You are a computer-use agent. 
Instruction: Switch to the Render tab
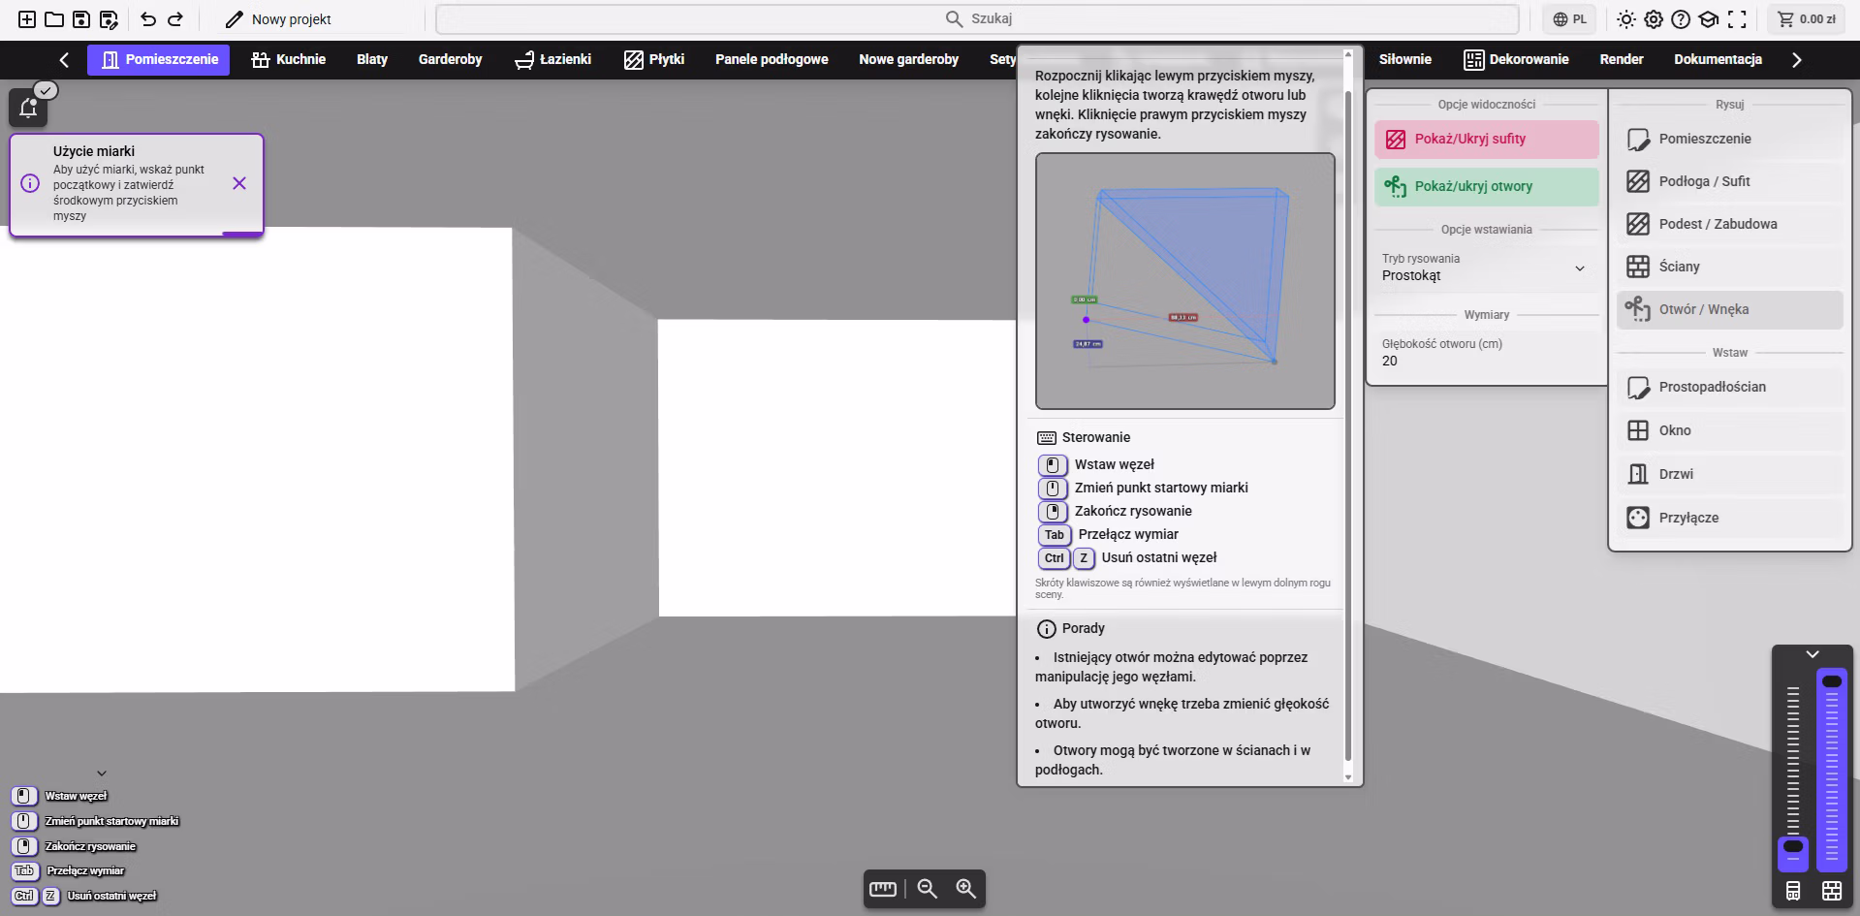click(1621, 60)
